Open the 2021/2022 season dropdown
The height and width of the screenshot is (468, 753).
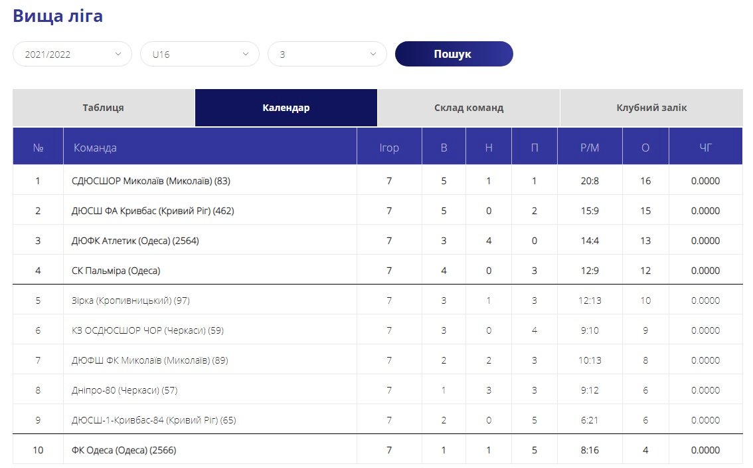tap(72, 55)
